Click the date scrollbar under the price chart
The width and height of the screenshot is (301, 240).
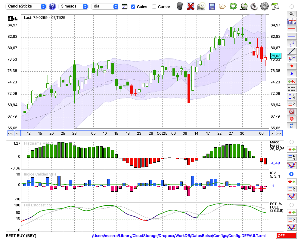point(145,133)
